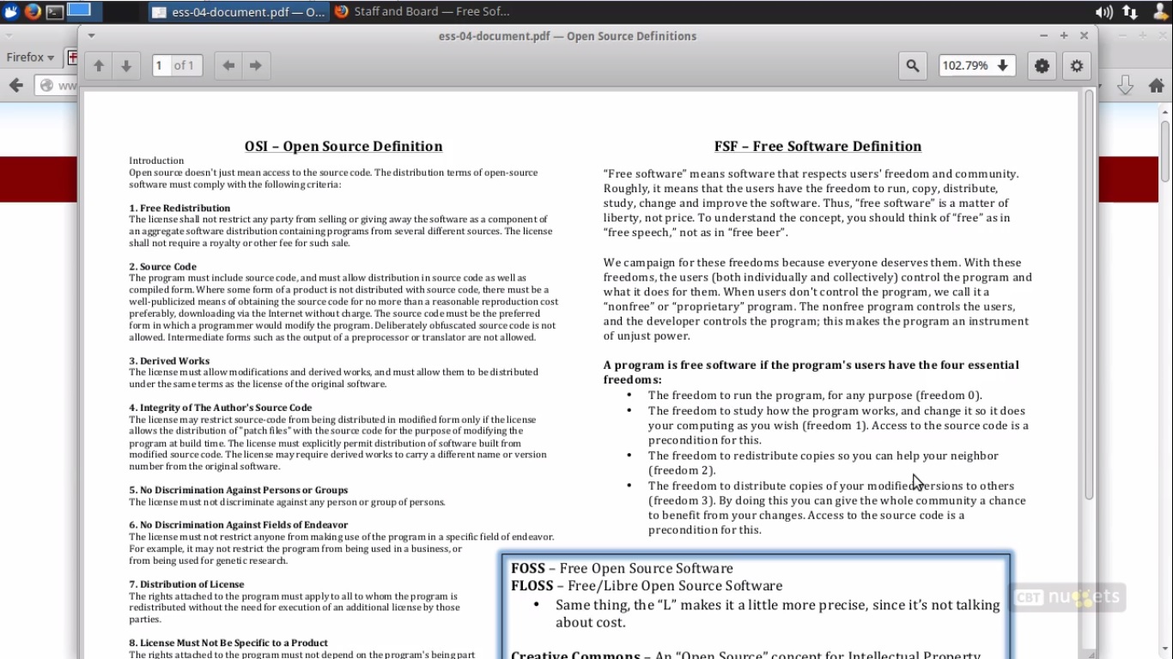
Task: Switch to ess-04-document.pdf taskbar item
Action: (238, 12)
